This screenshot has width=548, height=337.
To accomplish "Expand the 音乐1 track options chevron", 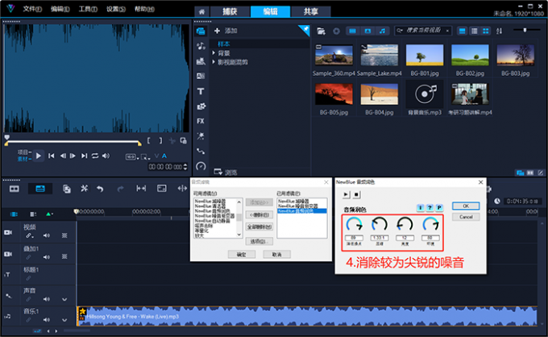I will coord(65,320).
